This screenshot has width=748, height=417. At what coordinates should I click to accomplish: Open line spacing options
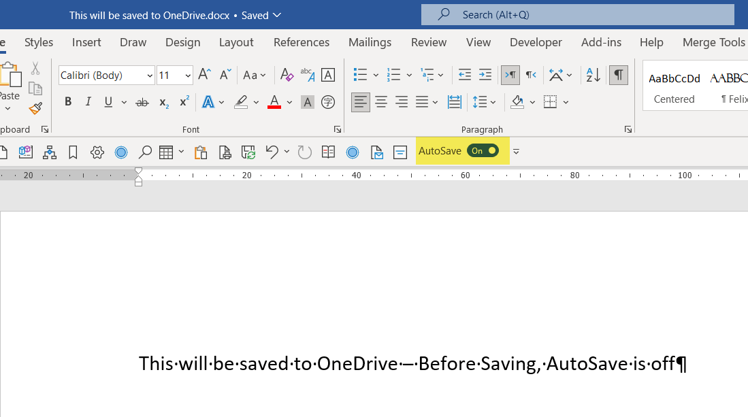(x=484, y=102)
